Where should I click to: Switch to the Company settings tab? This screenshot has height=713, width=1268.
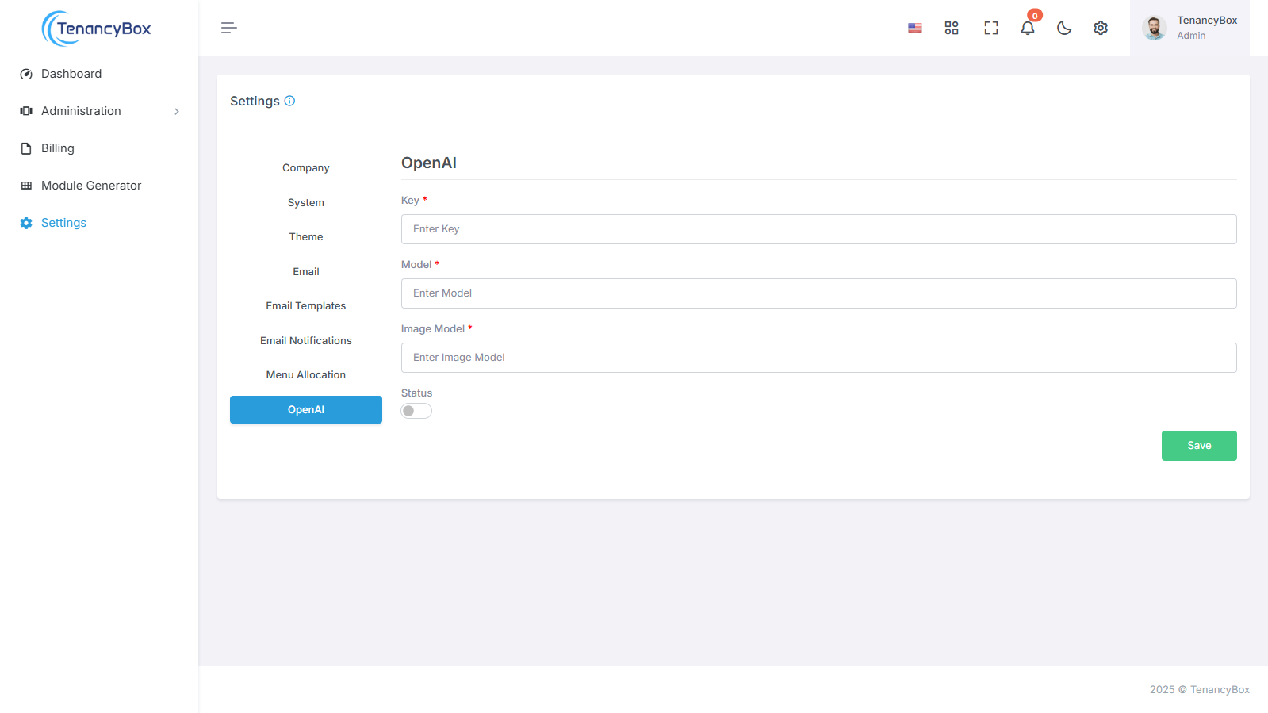click(305, 168)
